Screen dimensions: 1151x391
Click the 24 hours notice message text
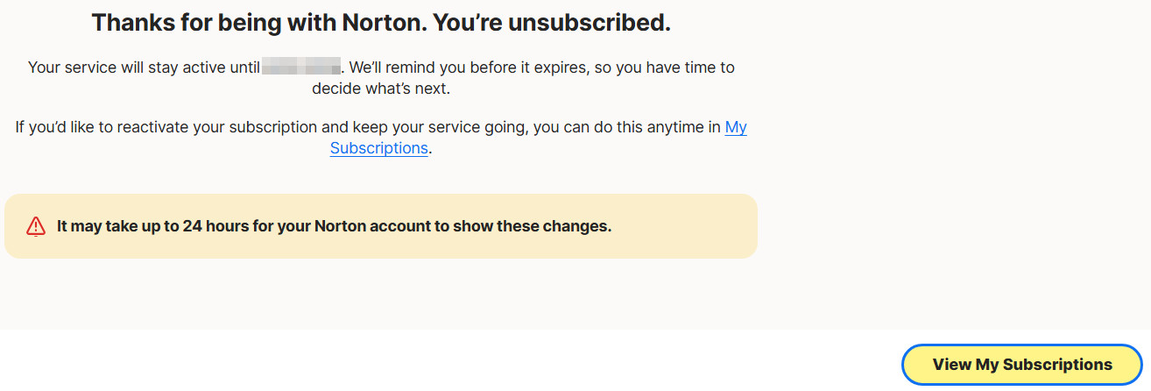click(x=334, y=226)
